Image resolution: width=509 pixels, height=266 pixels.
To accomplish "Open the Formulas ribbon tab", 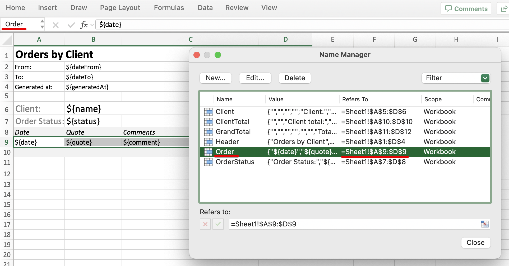I will click(169, 8).
